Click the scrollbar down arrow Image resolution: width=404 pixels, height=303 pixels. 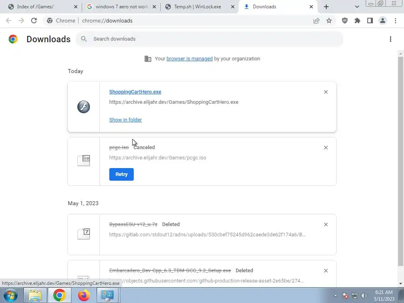(x=400, y=284)
